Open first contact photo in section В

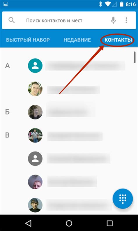click(x=35, y=135)
